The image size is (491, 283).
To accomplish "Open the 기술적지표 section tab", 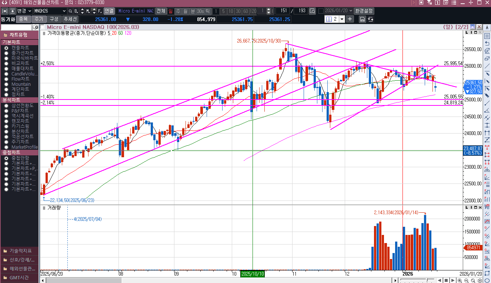I will coord(19,251).
